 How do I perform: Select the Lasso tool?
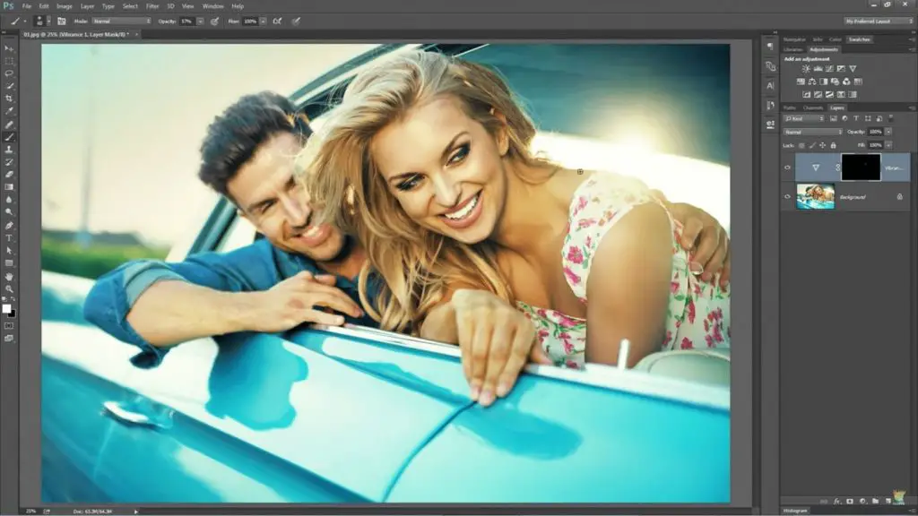point(10,73)
